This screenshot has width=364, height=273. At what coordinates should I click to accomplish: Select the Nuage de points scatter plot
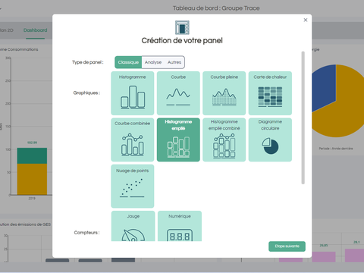[x=133, y=186]
